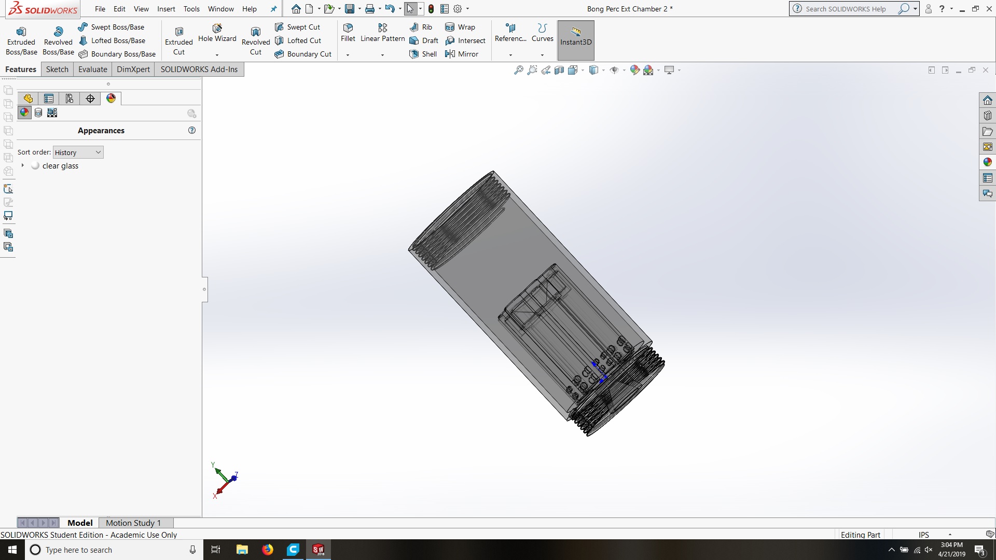996x560 pixels.
Task: Click Revolved Boss/Base tool
Action: (x=58, y=40)
